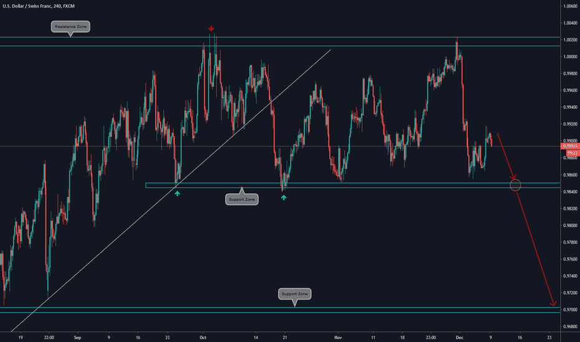Click the Sep label on the time axis
This screenshot has height=342, width=580.
pos(77,336)
